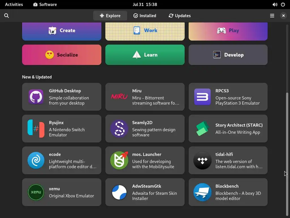290x218 pixels.
Task: Click the ecode blue swirl icon
Action: click(x=36, y=160)
